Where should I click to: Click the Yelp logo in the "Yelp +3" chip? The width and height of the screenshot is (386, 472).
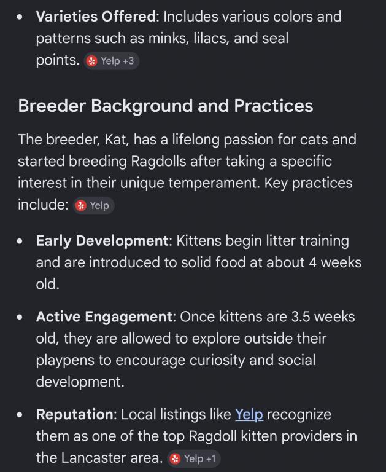[x=92, y=61]
